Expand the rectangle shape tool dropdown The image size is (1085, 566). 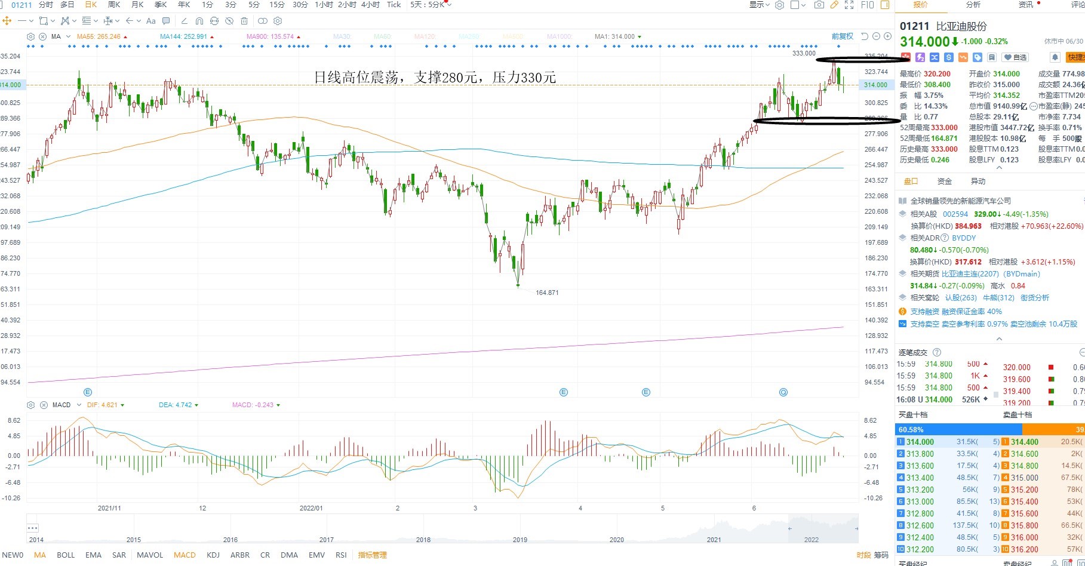pos(53,21)
